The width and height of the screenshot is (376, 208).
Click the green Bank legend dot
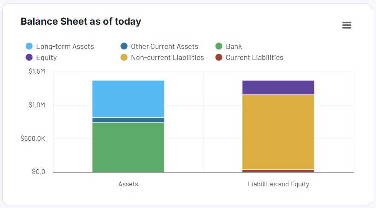219,46
